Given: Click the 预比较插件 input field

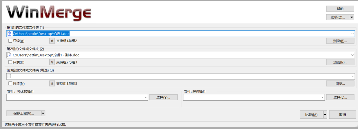Looking at the screenshot, I should (x=77, y=97).
